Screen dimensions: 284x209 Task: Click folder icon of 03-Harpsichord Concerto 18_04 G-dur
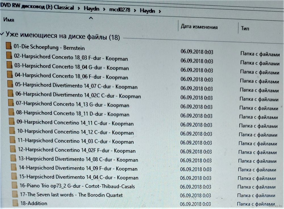point(9,65)
